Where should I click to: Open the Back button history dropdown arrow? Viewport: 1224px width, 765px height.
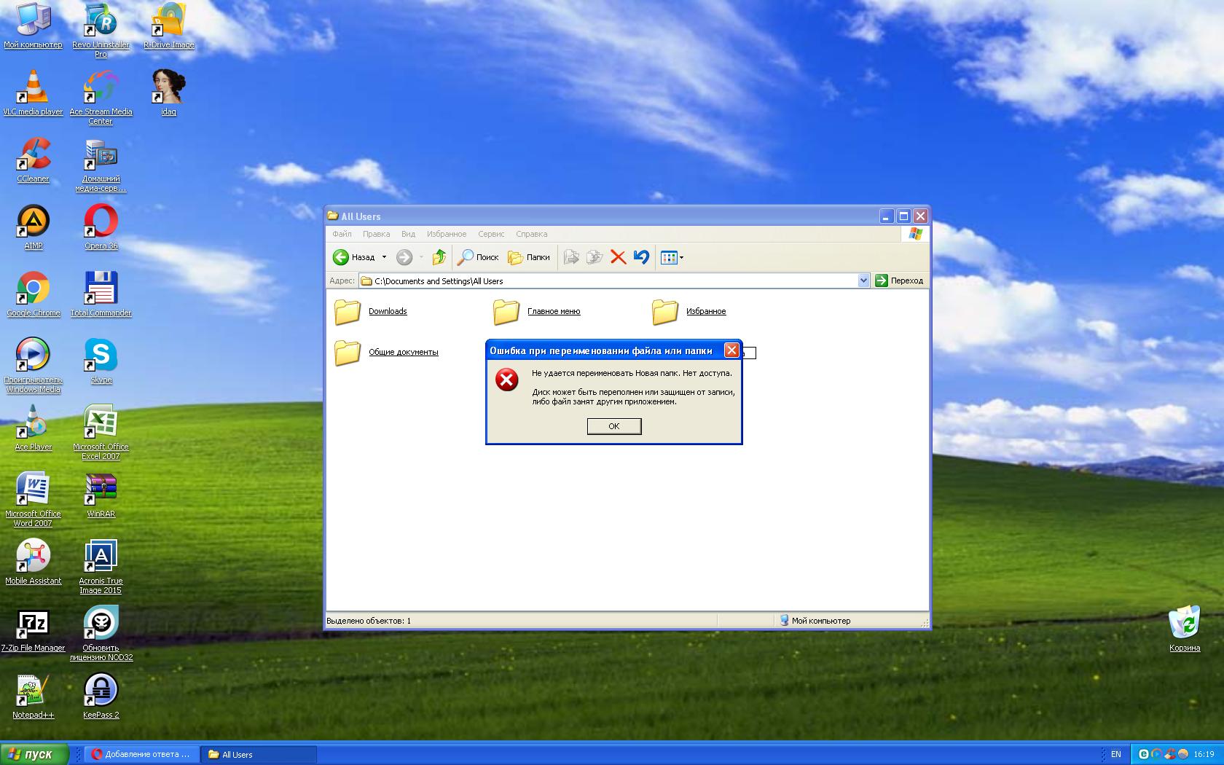point(384,257)
